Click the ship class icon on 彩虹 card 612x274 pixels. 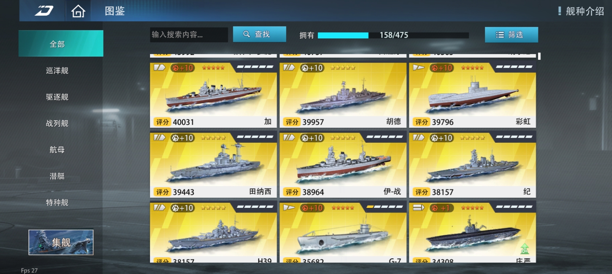(419, 67)
